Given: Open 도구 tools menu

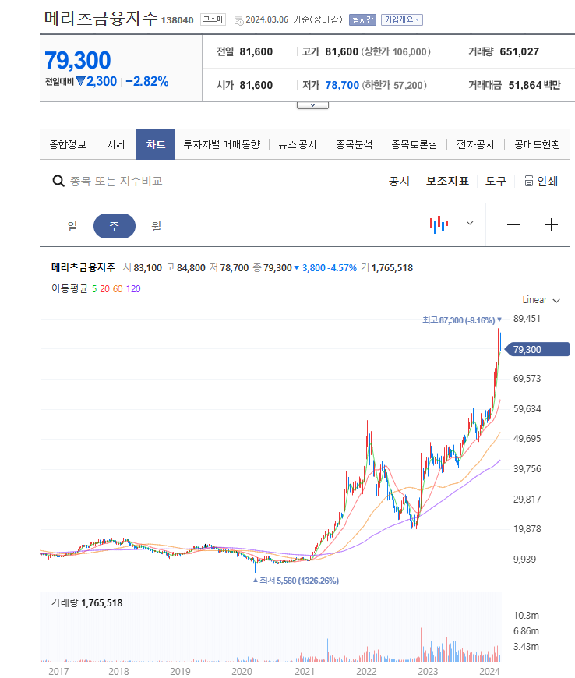Looking at the screenshot, I should [x=496, y=181].
